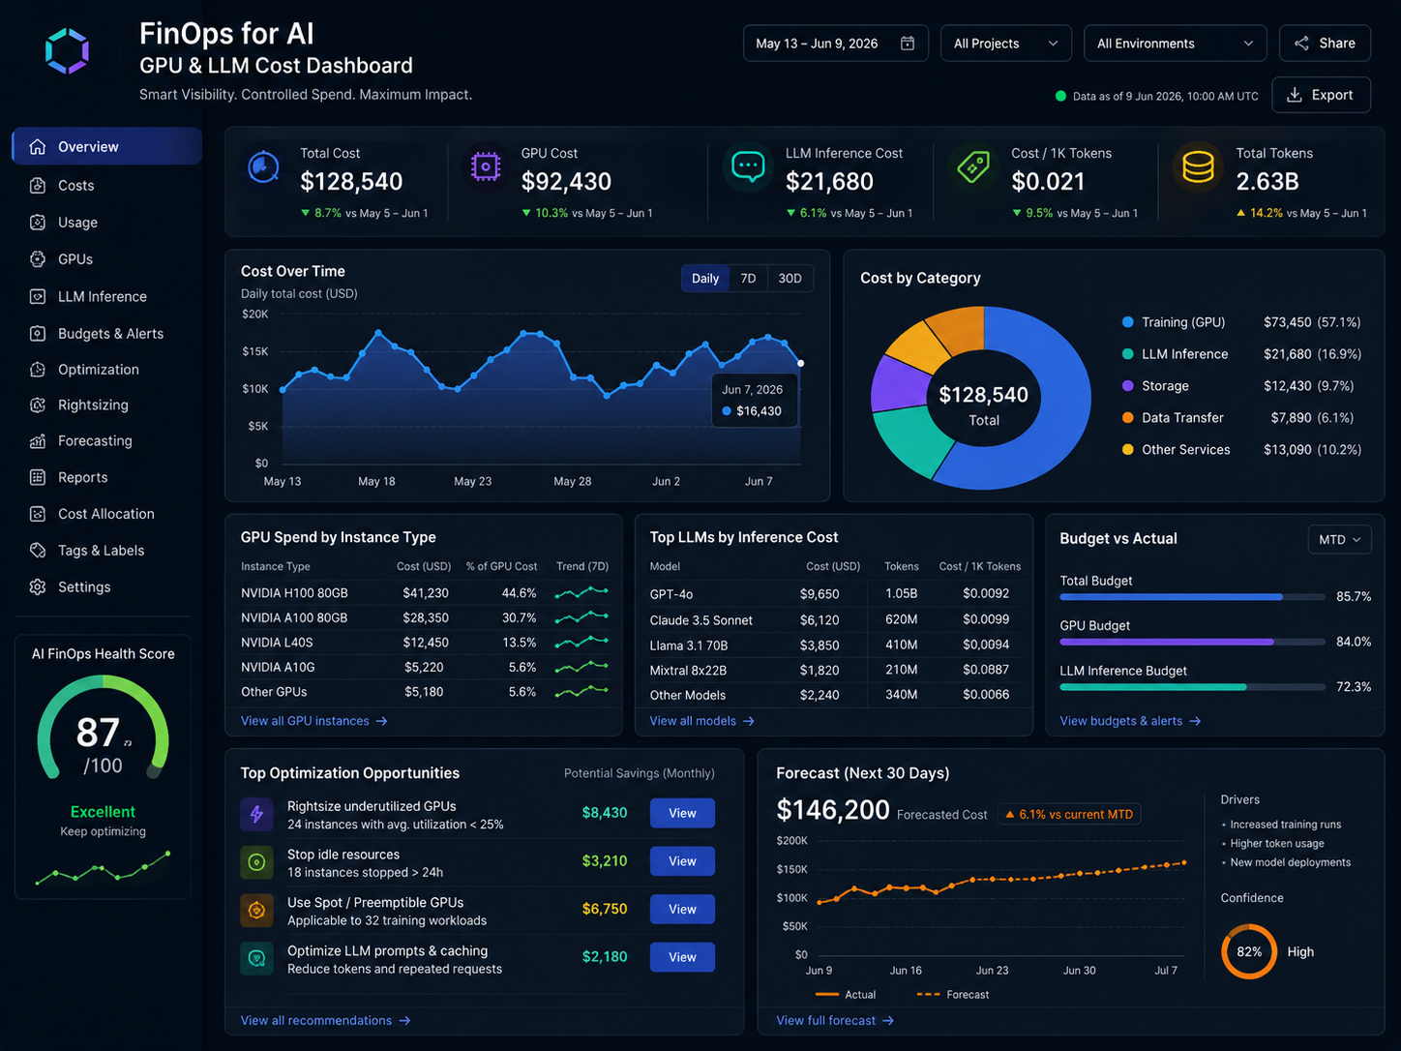Click the Rightsize underutilized GPUs lightning icon
The image size is (1401, 1051).
[x=256, y=814]
